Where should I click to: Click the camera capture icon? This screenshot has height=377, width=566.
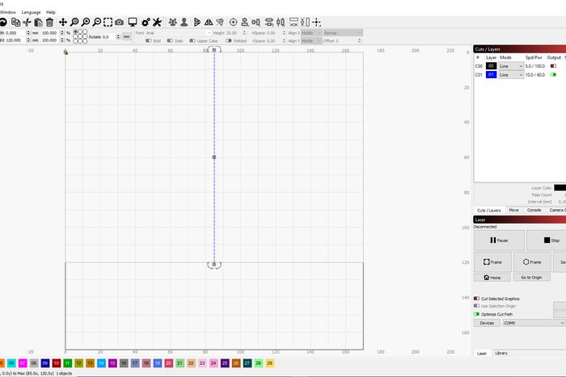coord(120,22)
